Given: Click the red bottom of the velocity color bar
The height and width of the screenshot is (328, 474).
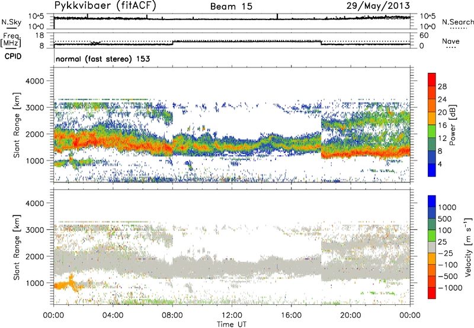Looking at the screenshot, I should point(432,293).
